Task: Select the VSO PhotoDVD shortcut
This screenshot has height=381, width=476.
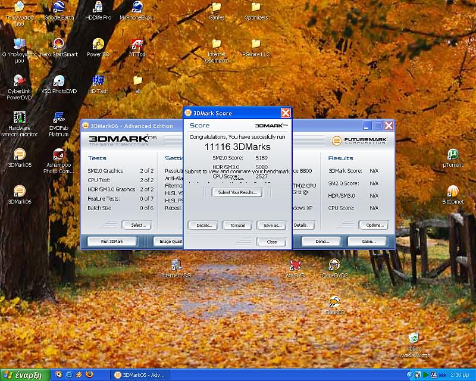Action: point(59,84)
